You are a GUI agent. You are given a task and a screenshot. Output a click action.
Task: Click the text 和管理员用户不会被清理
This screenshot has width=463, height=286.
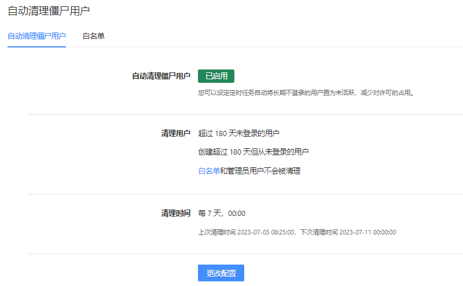(x=260, y=171)
